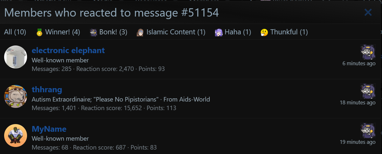The height and width of the screenshot is (154, 382).
Task: Click the Thunkful thinking emoji icon
Action: [264, 32]
